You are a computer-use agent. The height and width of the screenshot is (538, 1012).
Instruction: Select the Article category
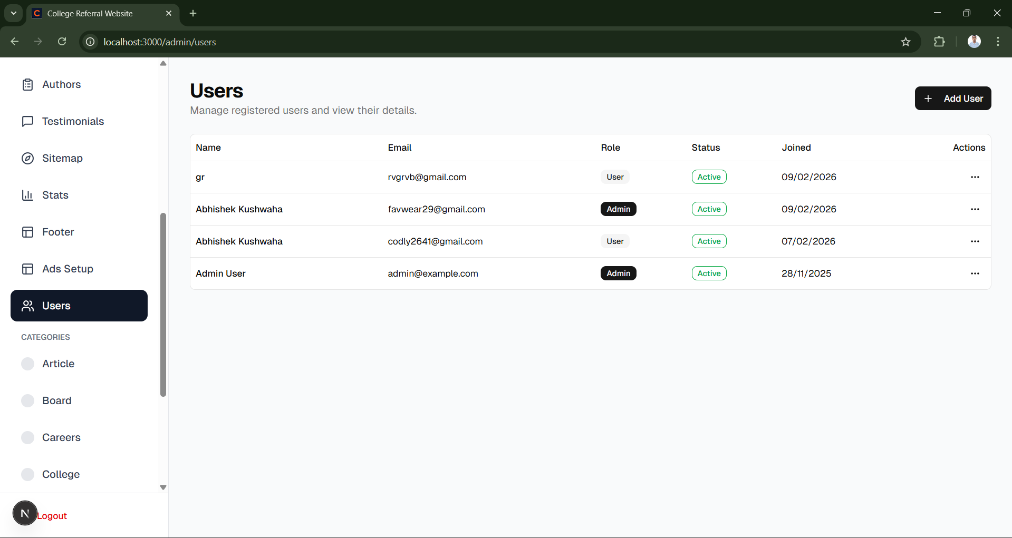(x=58, y=364)
